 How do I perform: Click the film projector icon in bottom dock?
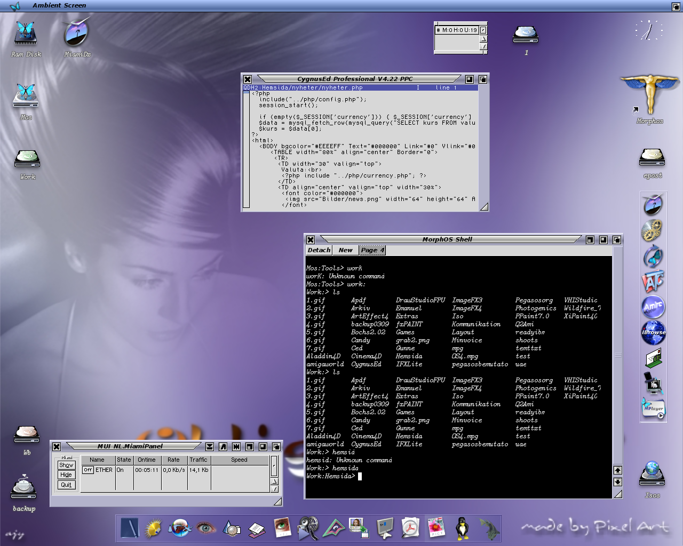[x=308, y=528]
